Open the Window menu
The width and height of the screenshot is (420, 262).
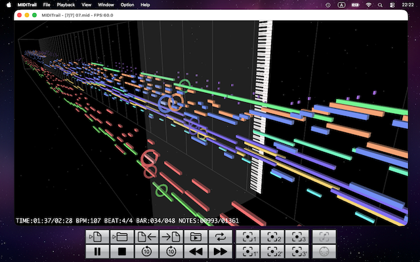pyautogui.click(x=106, y=5)
